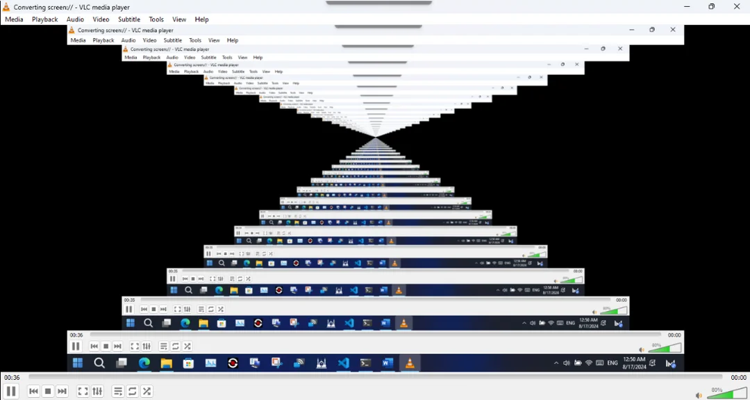750x400 pixels.
Task: Toggle the playlist view in bottom toolbar
Action: 117,392
